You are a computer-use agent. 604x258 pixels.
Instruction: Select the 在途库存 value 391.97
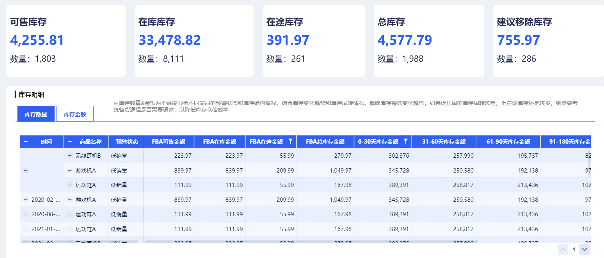click(288, 40)
